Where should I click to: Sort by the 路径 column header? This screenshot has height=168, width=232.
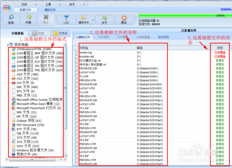(x=172, y=48)
